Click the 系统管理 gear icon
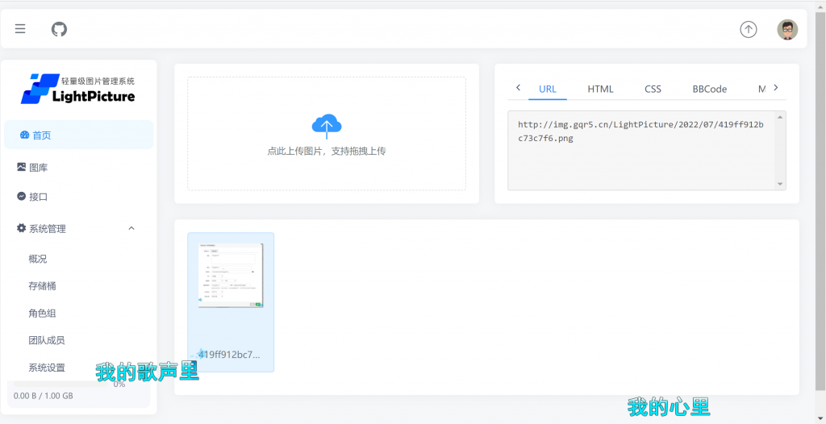 coord(21,228)
